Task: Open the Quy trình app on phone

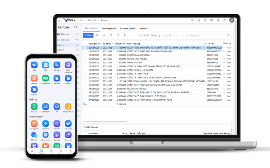Action: coord(45,124)
